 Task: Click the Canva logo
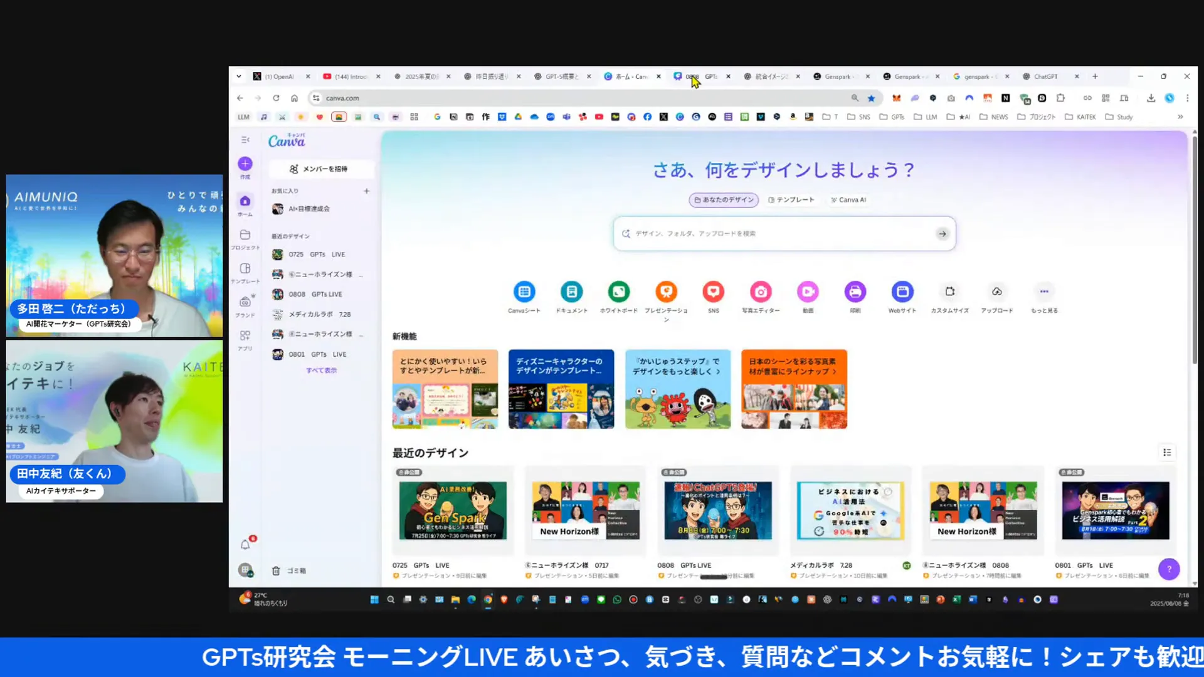pyautogui.click(x=287, y=140)
